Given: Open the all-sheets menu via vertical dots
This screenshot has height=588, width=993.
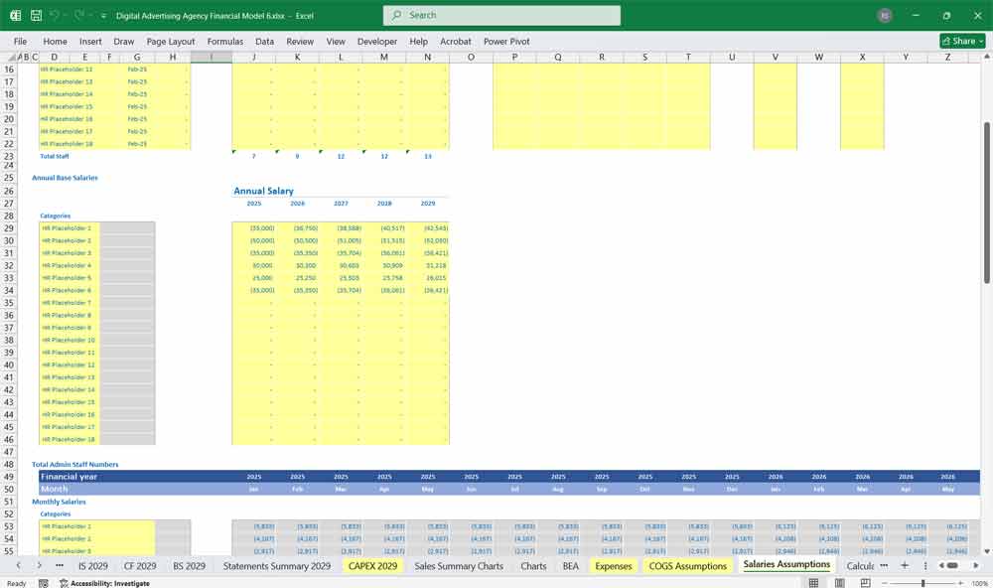Looking at the screenshot, I should point(925,565).
